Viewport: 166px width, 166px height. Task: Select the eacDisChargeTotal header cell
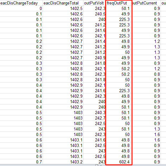63,3
